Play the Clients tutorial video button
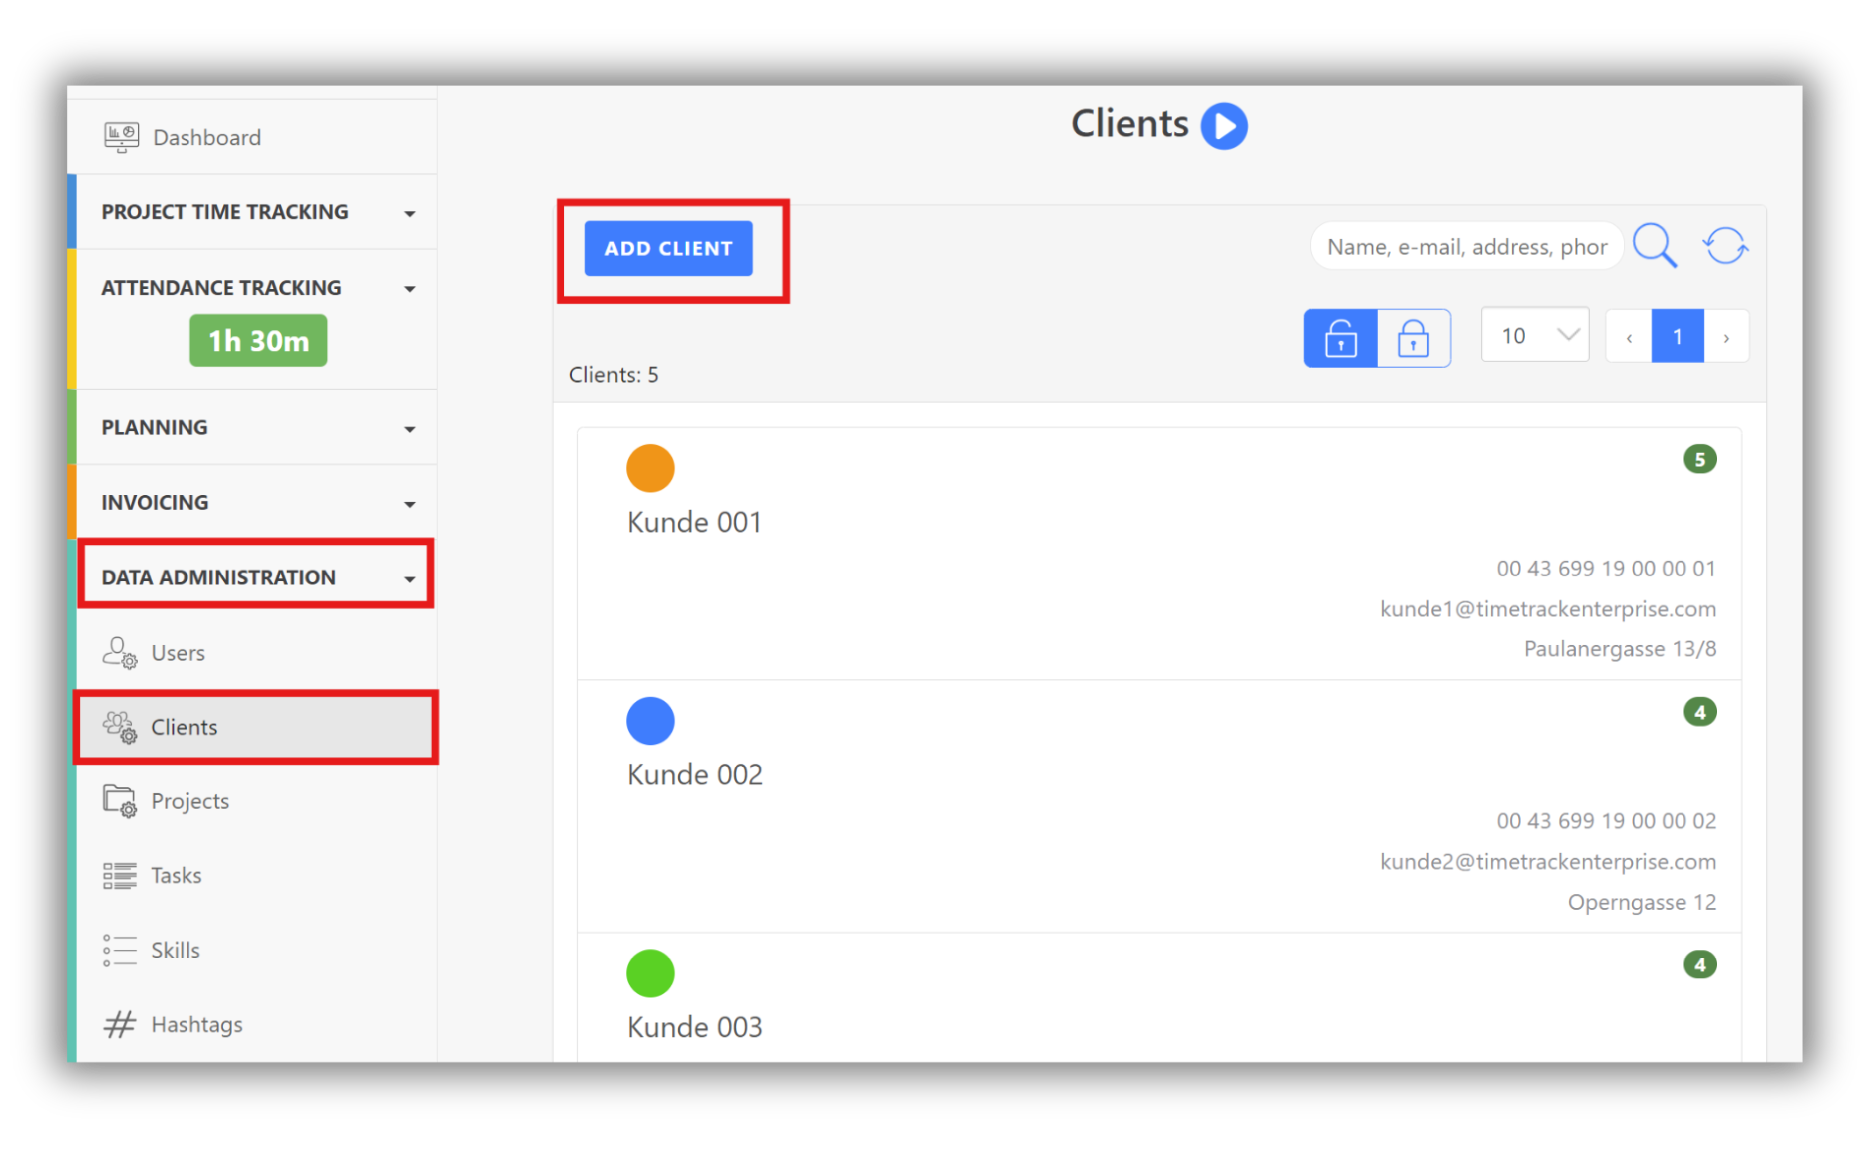 click(1224, 126)
